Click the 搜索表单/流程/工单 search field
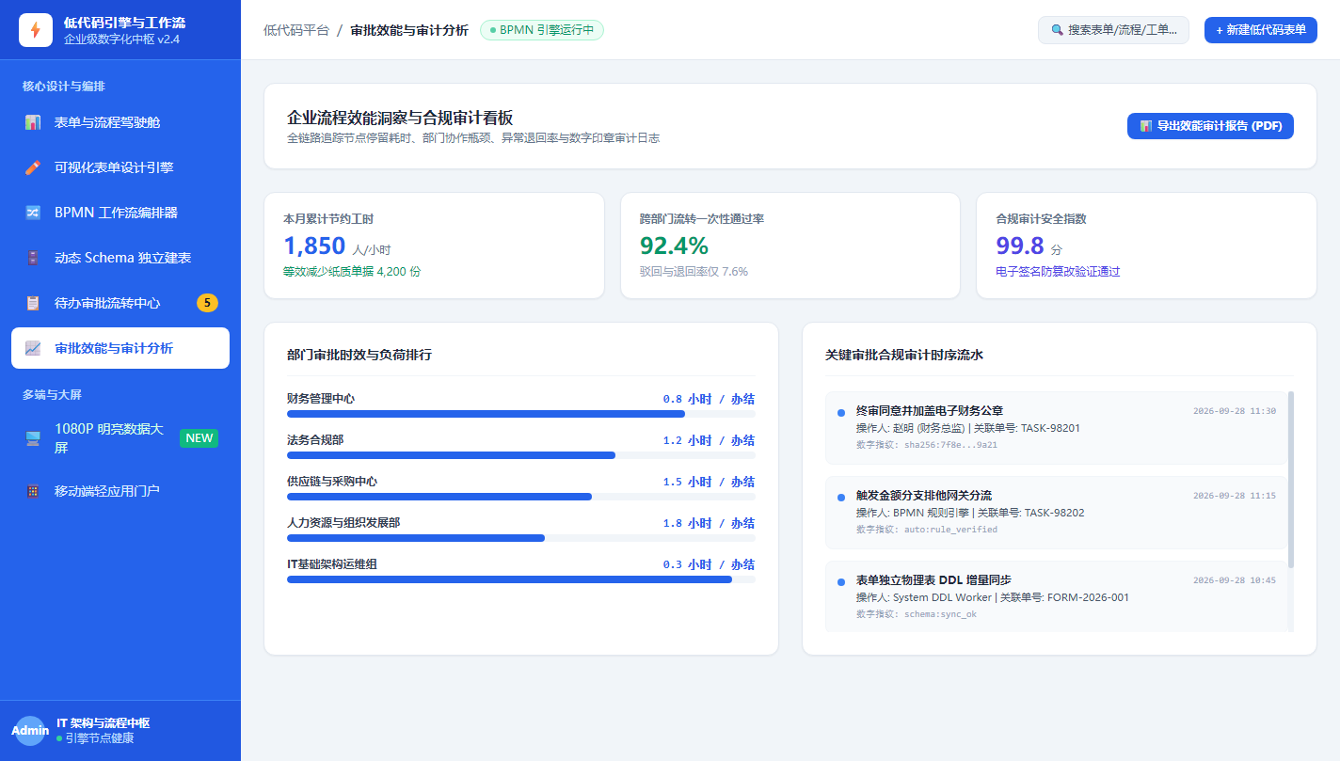Screen dimensions: 1340x761 pos(1113,30)
